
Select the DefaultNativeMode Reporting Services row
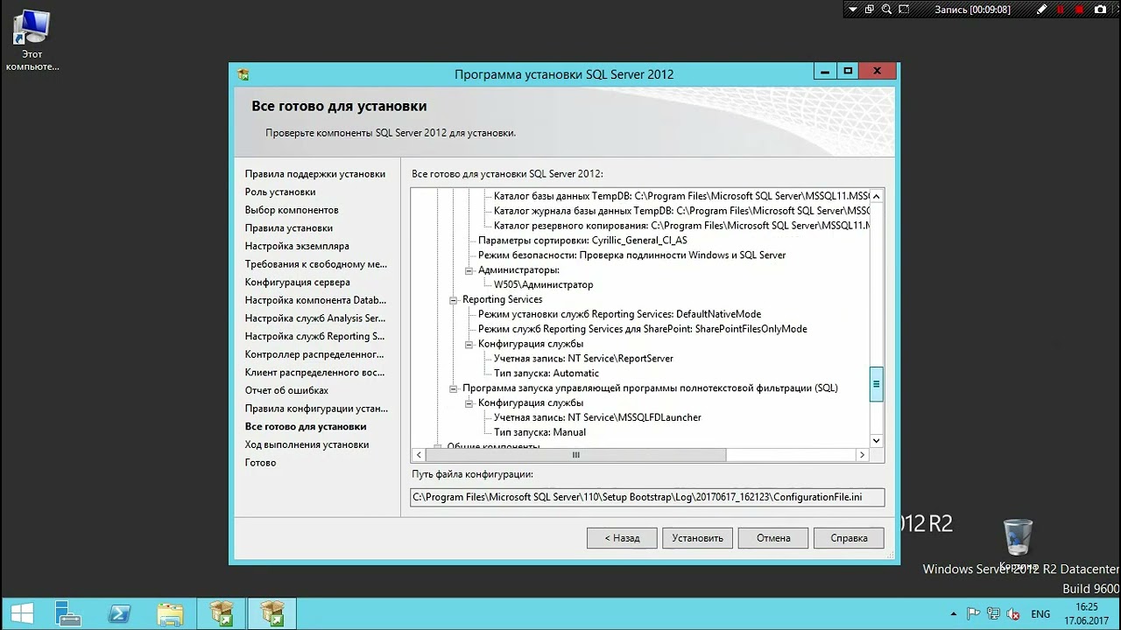(619, 314)
